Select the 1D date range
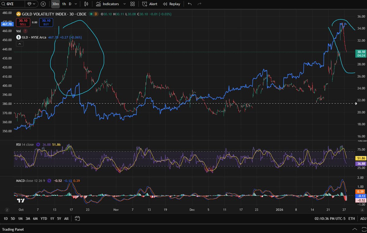This screenshot has height=233, width=367. pos(6,219)
